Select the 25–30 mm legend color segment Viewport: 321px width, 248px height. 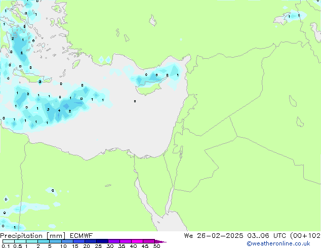(x=102, y=241)
